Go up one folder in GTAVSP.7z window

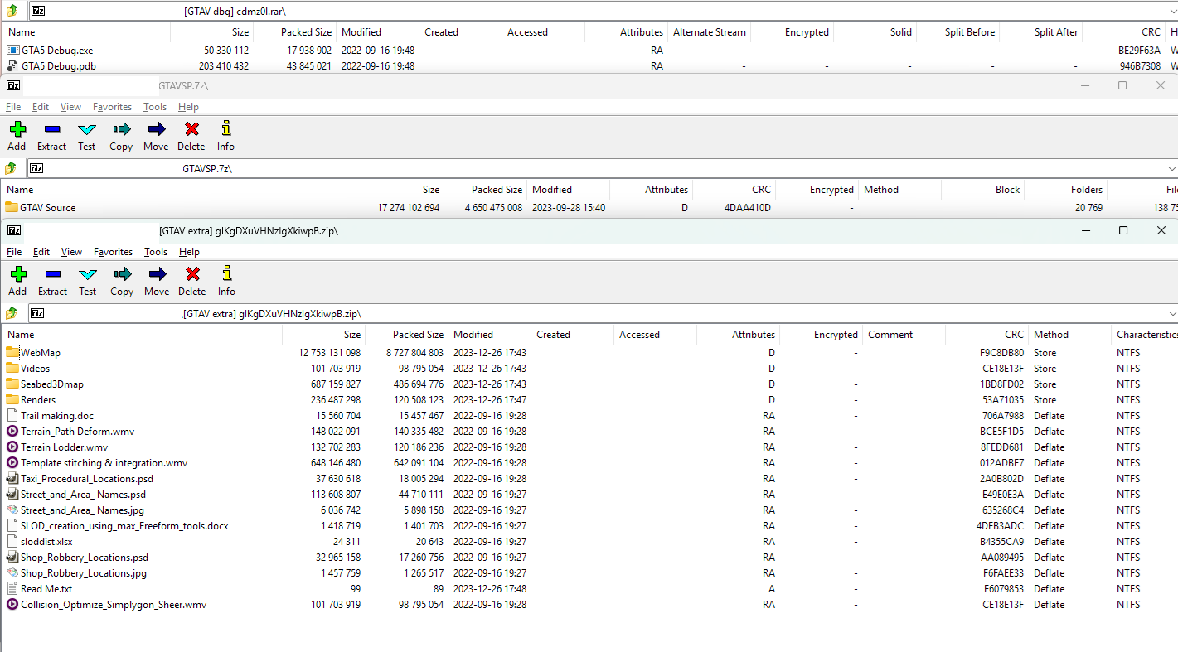[11, 168]
